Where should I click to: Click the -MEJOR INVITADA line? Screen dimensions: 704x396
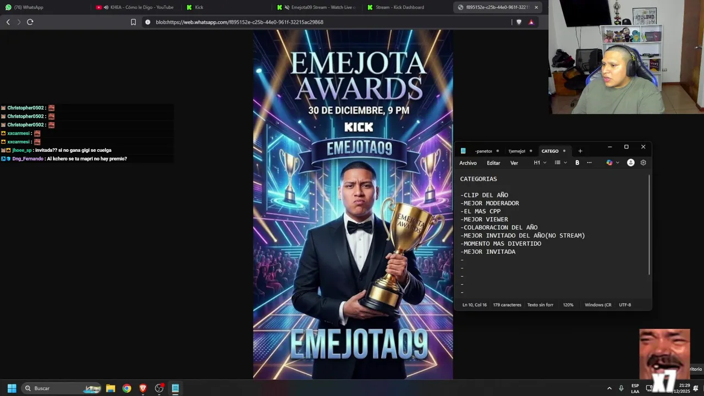[x=488, y=251]
